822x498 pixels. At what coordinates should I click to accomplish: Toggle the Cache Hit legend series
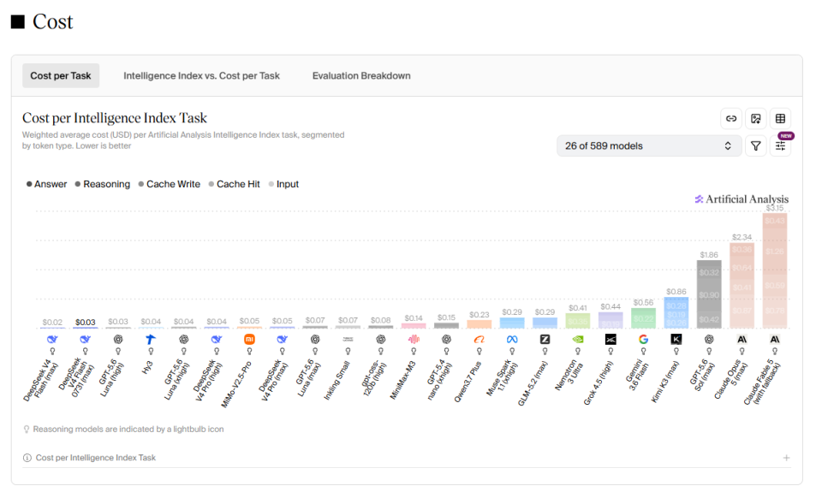tap(235, 184)
